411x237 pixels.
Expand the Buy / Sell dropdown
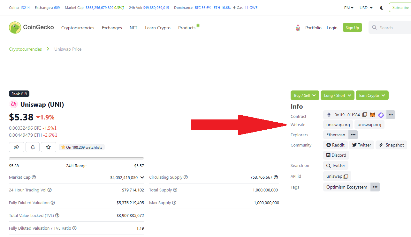coord(305,95)
